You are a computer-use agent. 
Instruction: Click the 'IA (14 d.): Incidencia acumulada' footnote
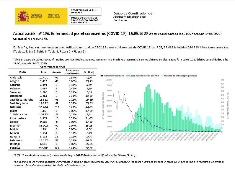tap(74, 155)
